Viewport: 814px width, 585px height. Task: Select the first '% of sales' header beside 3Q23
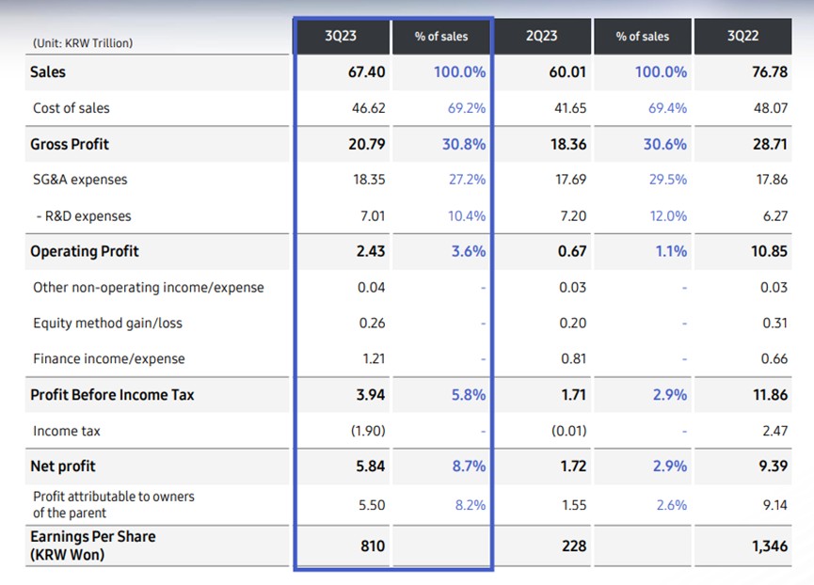441,36
